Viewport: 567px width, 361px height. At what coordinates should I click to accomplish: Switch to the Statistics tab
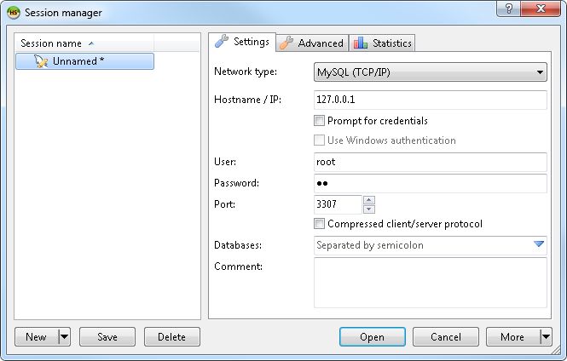click(x=383, y=43)
